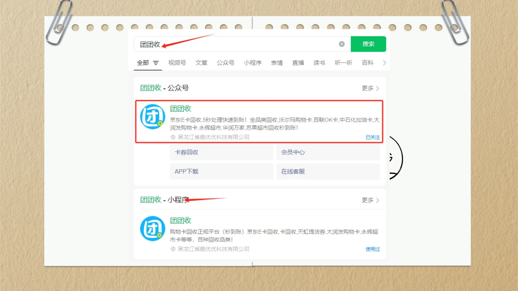Click company name 黑龙江省趣优优科技有限公司 under 小程序 result
The width and height of the screenshot is (518, 291).
coord(214,249)
